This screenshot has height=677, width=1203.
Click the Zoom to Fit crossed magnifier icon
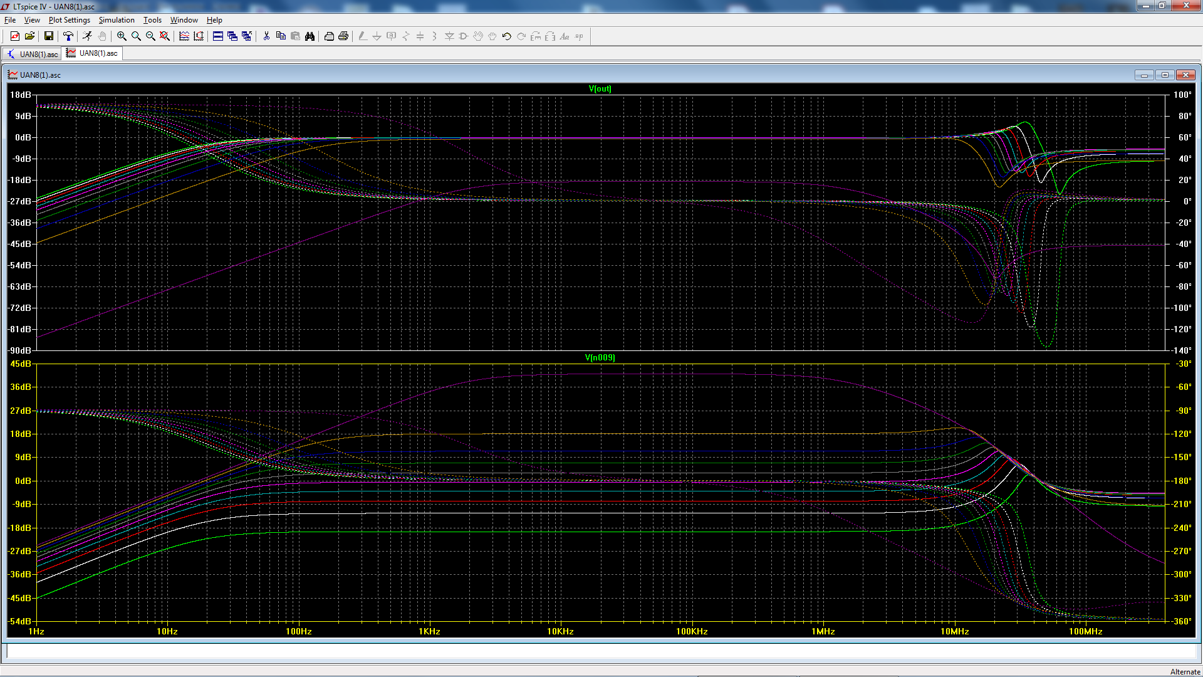point(165,36)
